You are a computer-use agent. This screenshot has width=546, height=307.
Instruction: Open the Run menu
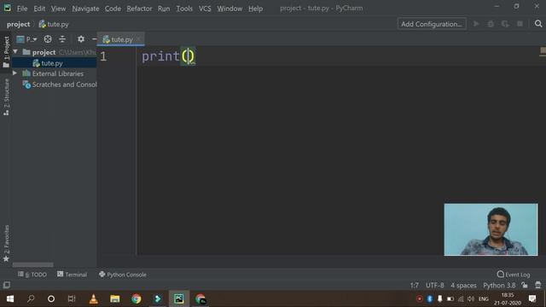coord(164,9)
